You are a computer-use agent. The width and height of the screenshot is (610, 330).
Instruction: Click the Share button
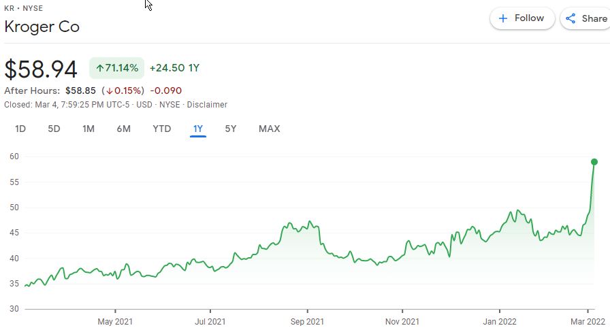(585, 18)
